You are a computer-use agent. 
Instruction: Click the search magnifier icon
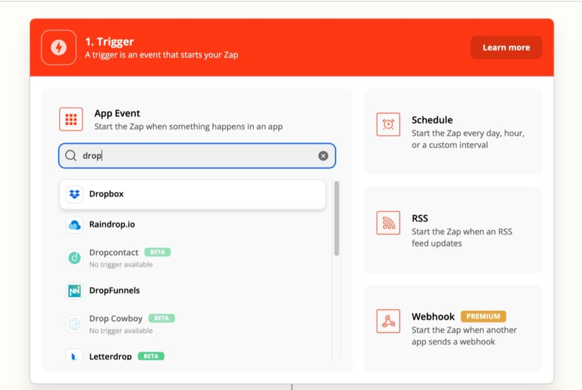tap(70, 156)
